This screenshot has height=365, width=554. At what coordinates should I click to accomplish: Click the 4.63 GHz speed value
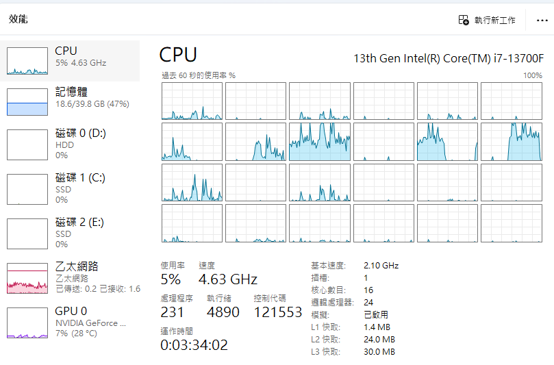tap(228, 279)
